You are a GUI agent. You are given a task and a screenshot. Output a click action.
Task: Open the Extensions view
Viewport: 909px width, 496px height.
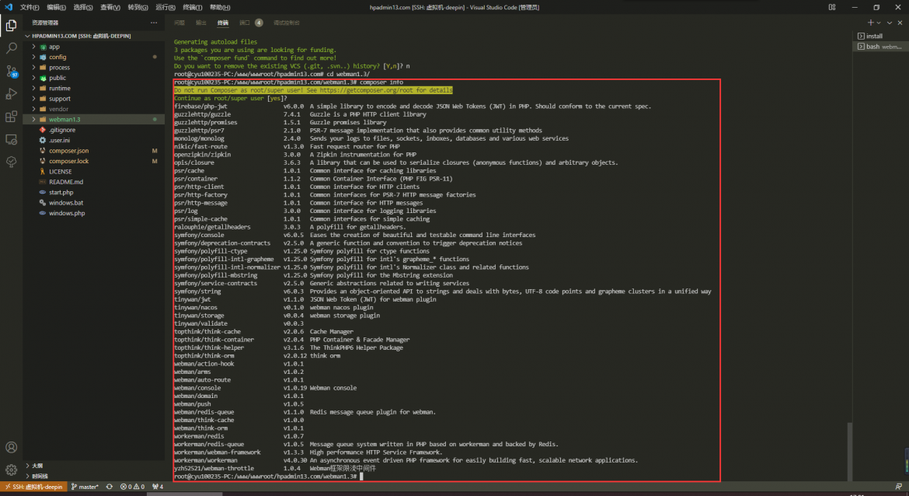click(11, 117)
